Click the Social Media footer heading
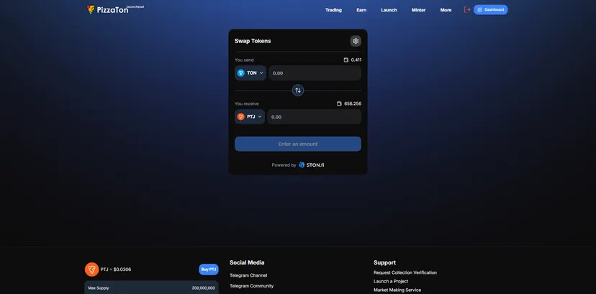 click(247, 262)
